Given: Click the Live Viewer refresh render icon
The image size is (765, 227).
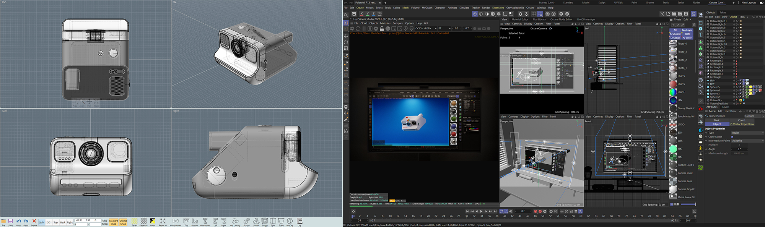Looking at the screenshot, I should tap(358, 28).
